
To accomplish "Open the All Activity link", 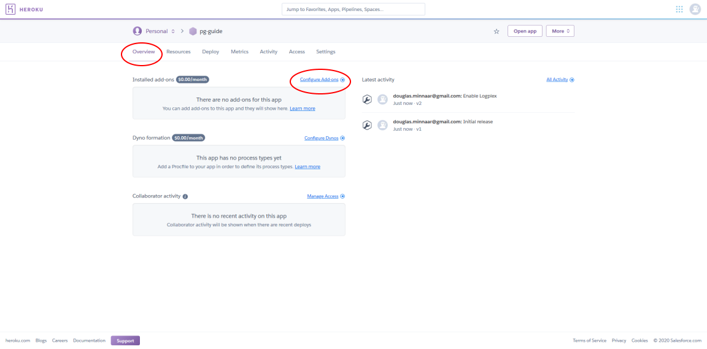I will pos(560,79).
